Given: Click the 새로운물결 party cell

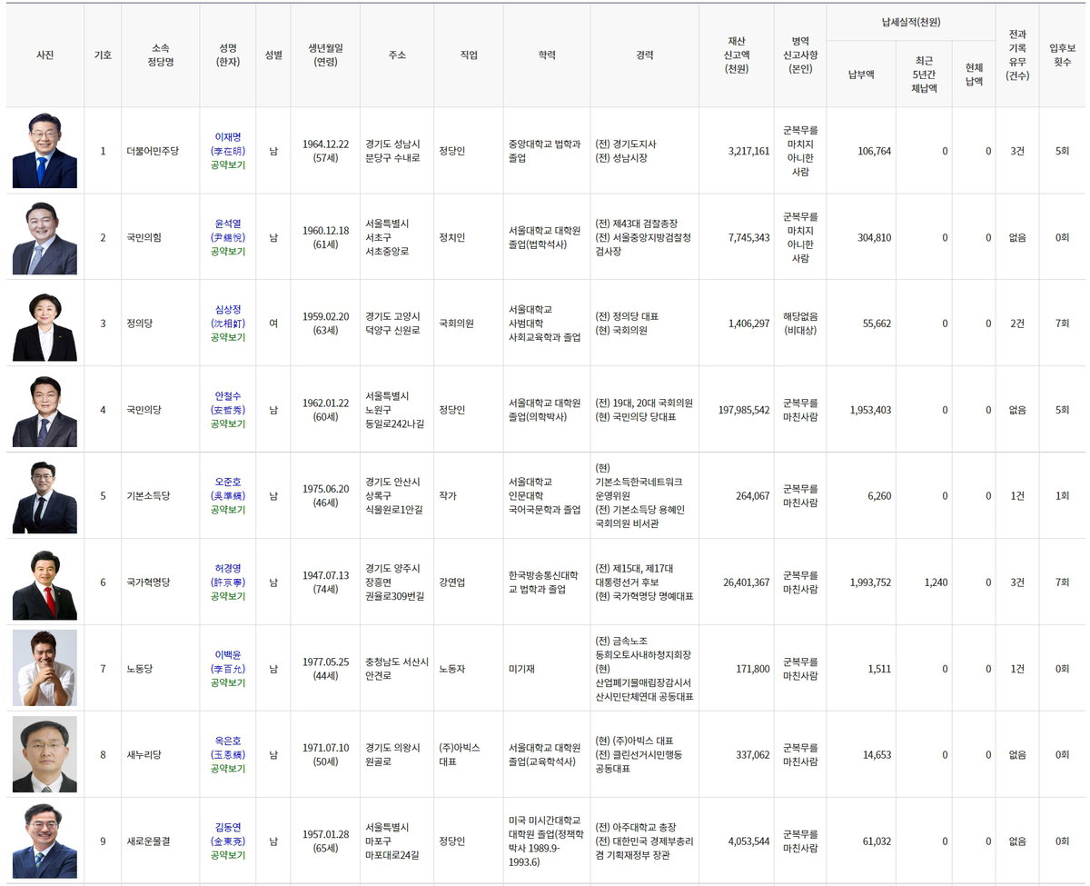Looking at the screenshot, I should tap(160, 841).
